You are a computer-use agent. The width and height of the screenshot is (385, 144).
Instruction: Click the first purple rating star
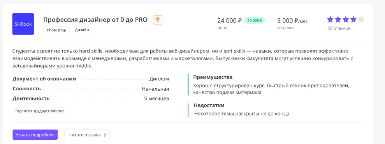(x=330, y=19)
